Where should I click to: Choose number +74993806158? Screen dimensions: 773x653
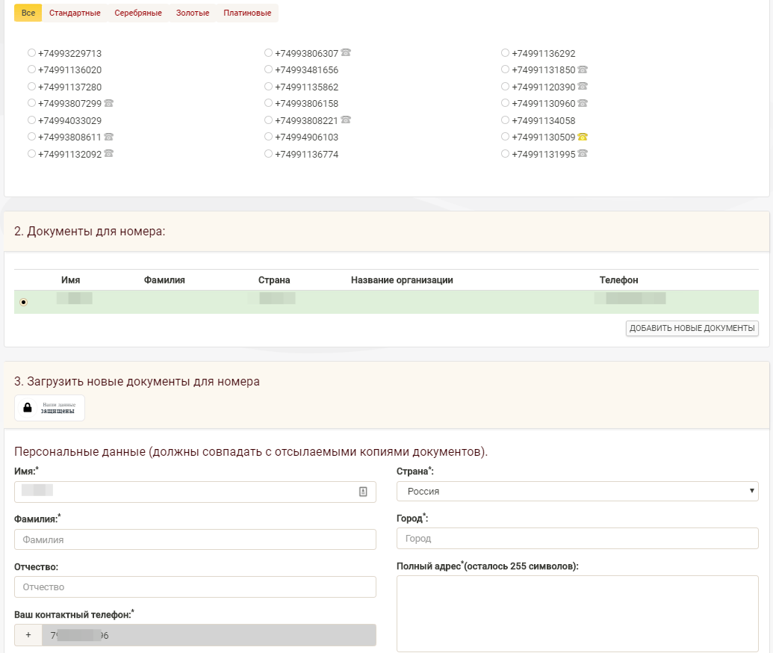(x=268, y=102)
